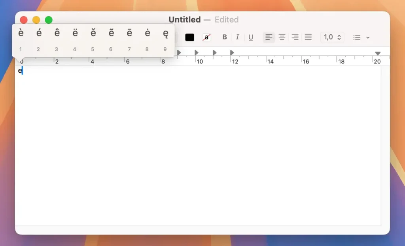Select the ē accent, option 7
Image resolution: width=405 pixels, height=246 pixels.
[129, 33]
